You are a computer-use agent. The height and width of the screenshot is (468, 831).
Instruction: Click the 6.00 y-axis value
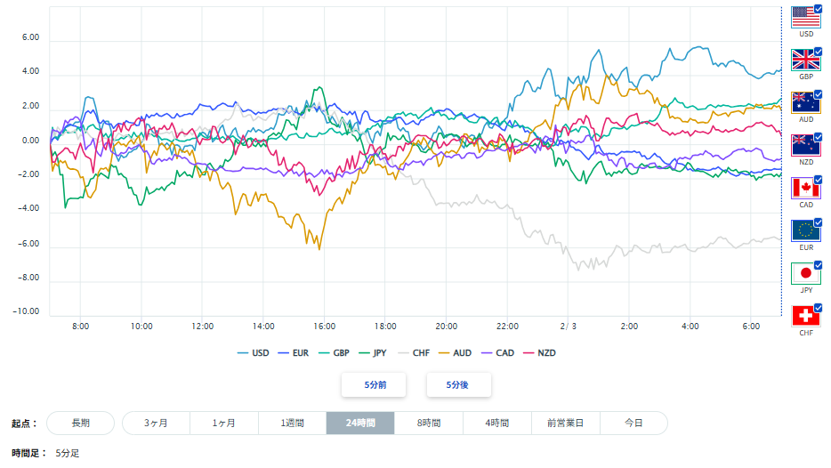30,37
